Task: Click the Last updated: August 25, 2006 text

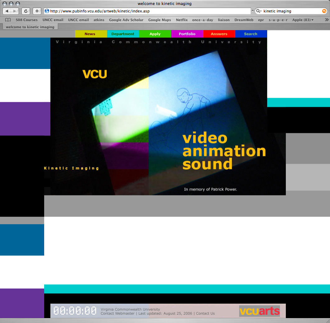Action: point(165,313)
